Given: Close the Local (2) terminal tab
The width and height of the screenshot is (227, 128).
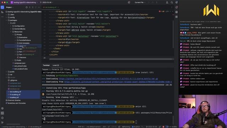Looking at the screenshot, I should [x=61, y=65].
